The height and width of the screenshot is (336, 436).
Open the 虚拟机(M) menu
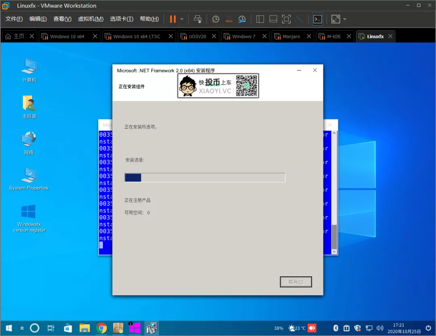90,19
